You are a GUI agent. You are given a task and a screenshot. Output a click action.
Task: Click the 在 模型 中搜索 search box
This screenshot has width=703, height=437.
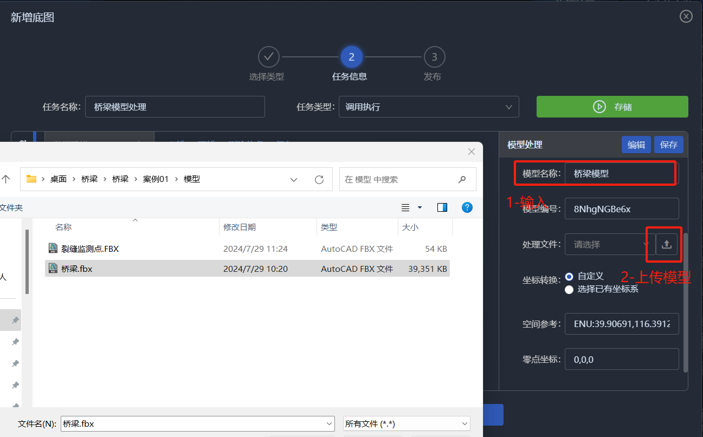[408, 179]
